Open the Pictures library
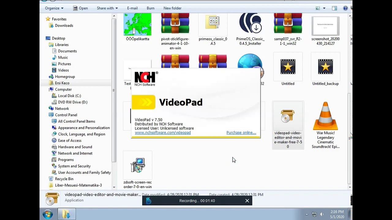This screenshot has height=220, width=392. (64, 64)
